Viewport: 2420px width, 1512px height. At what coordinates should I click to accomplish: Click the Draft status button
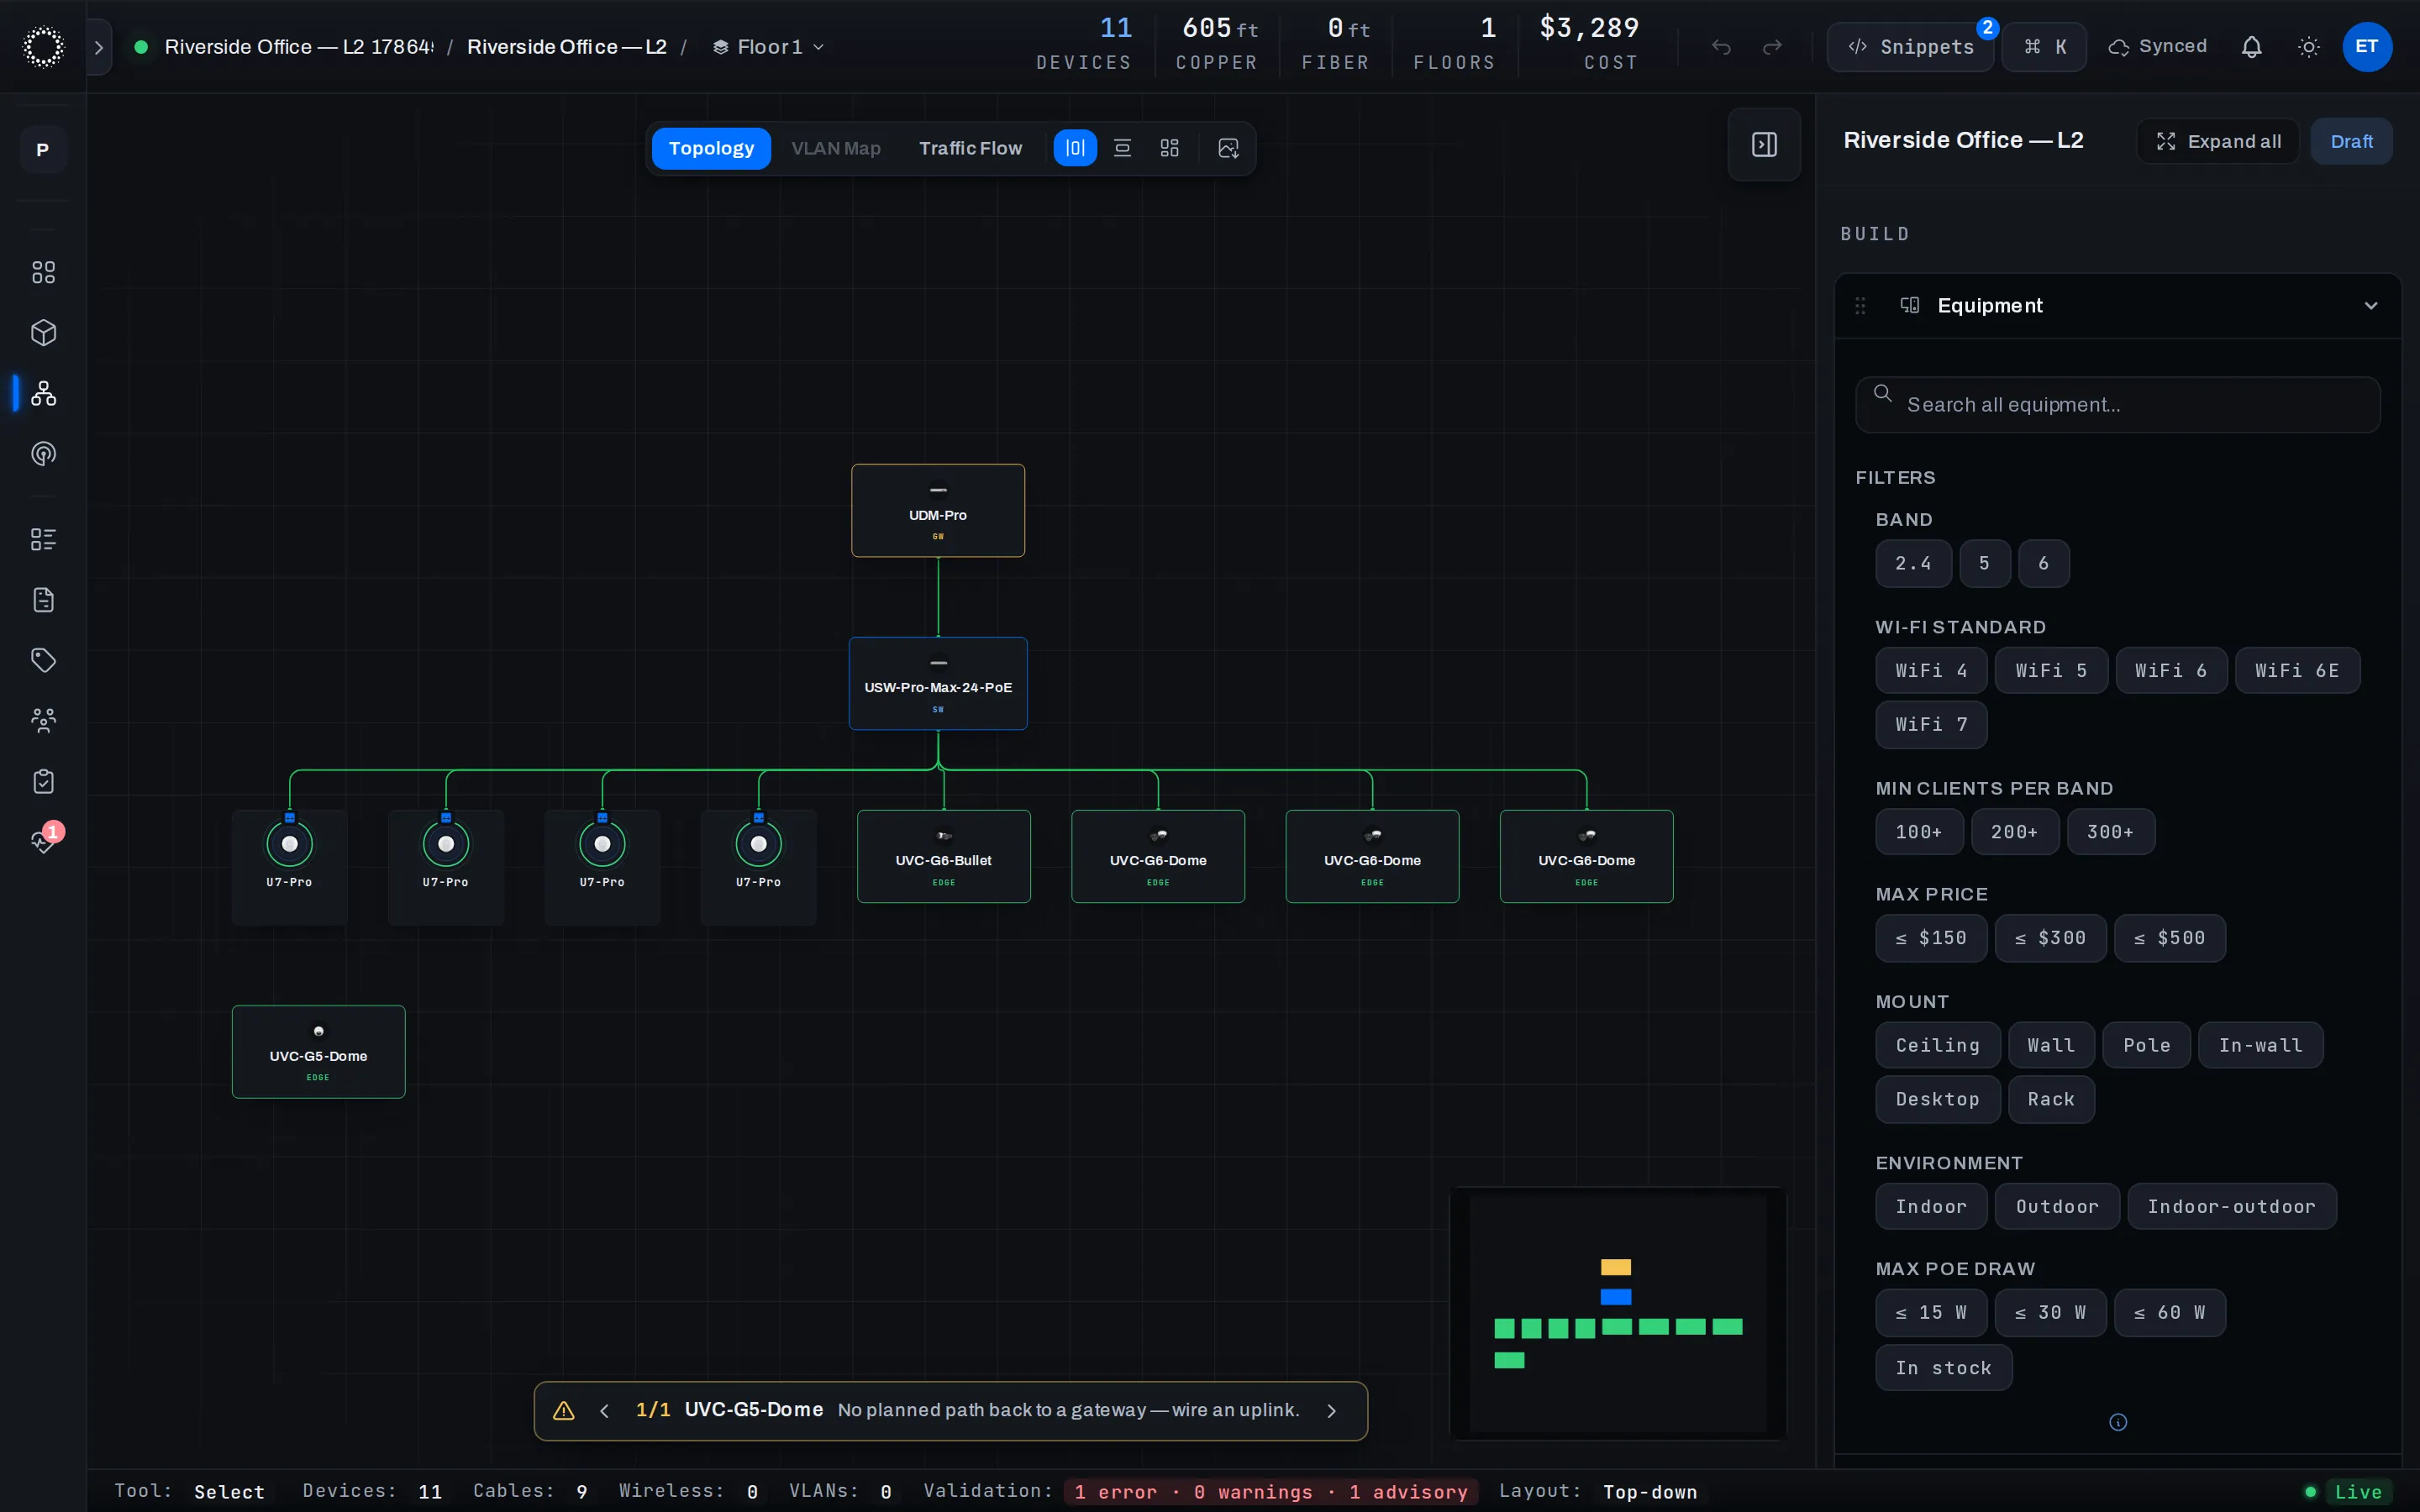pos(2351,141)
